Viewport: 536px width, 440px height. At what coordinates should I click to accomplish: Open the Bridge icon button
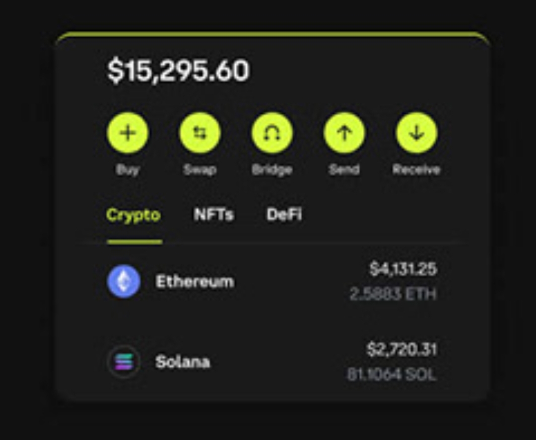272,133
